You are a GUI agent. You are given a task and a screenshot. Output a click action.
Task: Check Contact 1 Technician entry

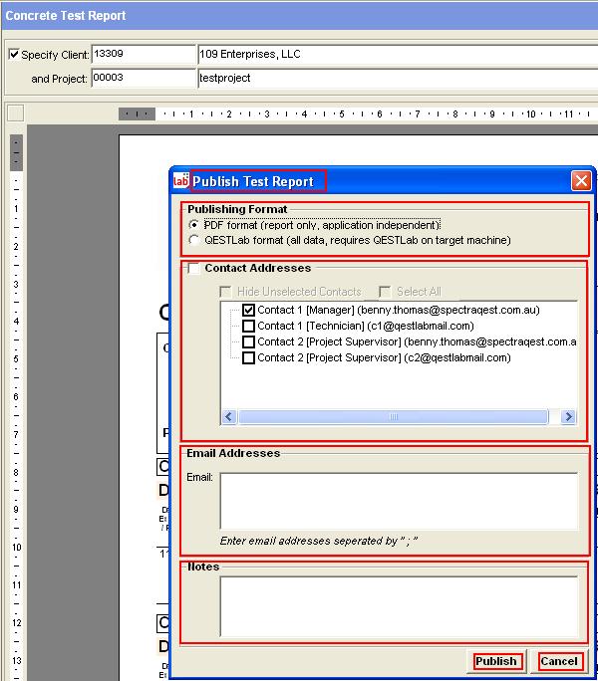pyautogui.click(x=248, y=326)
